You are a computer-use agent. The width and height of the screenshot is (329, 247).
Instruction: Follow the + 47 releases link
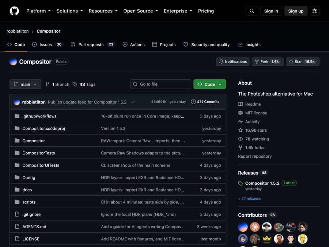[249, 199]
